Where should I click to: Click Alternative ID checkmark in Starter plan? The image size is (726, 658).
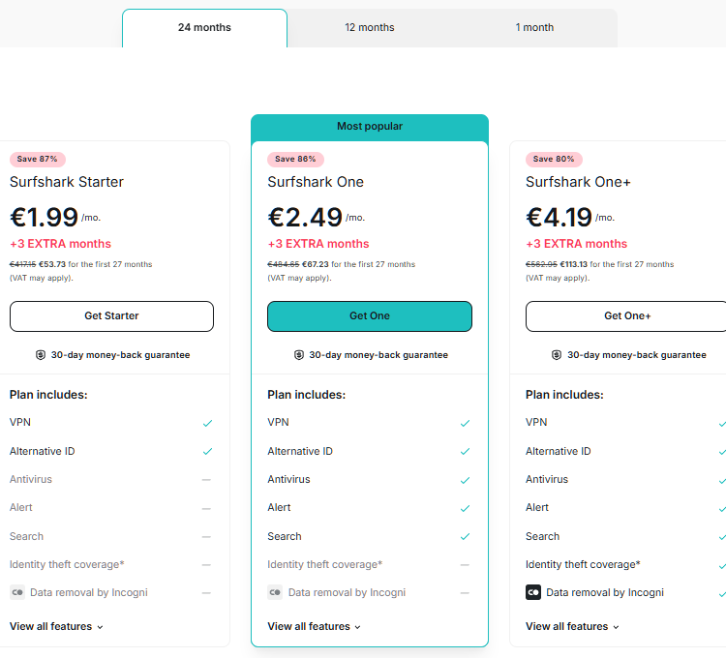point(207,451)
